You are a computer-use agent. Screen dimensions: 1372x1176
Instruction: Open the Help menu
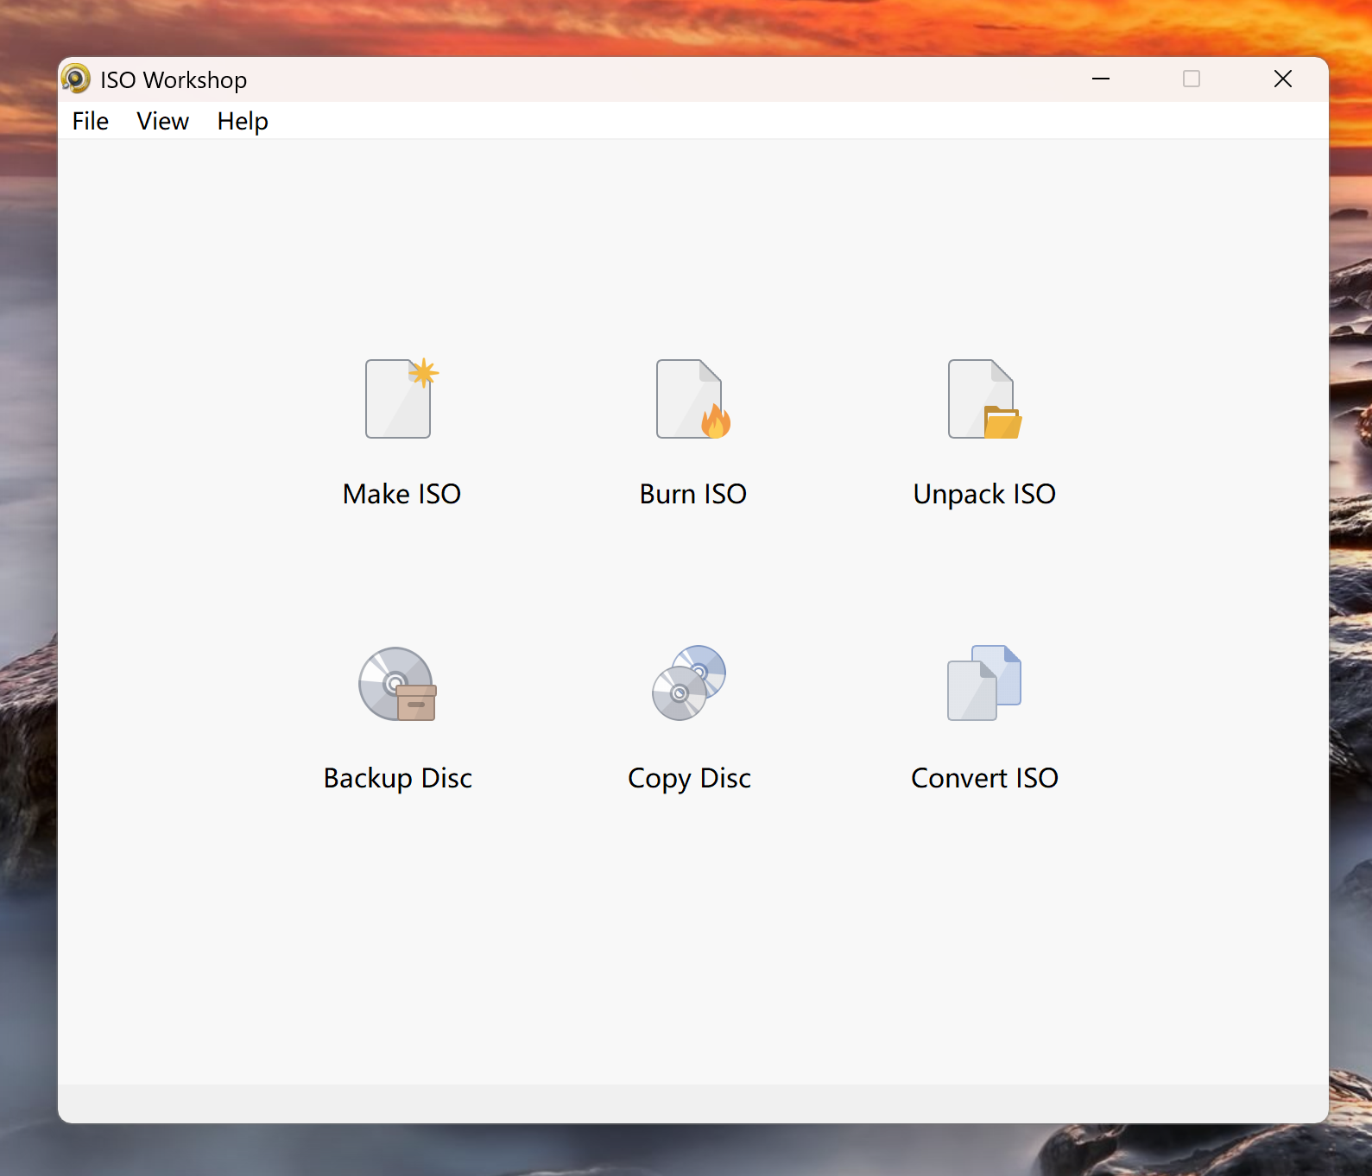pos(243,121)
